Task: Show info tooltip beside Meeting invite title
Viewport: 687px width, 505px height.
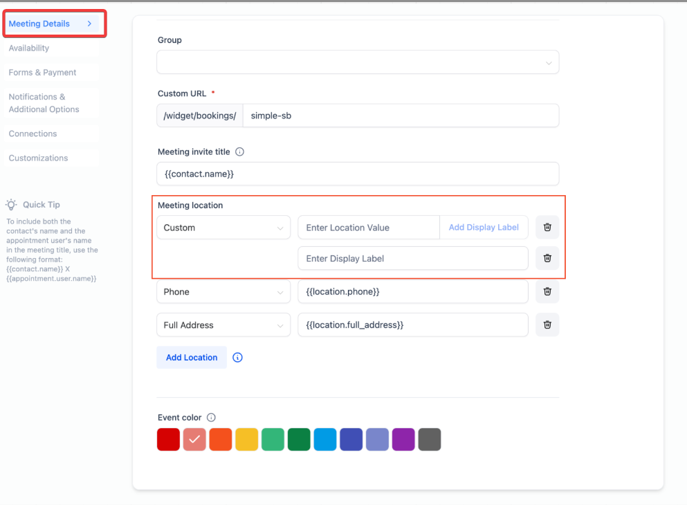Action: (x=240, y=152)
